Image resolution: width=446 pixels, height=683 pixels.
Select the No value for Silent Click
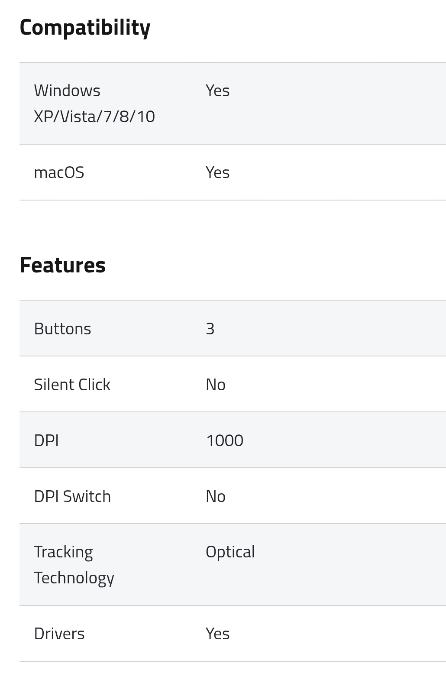tap(215, 385)
